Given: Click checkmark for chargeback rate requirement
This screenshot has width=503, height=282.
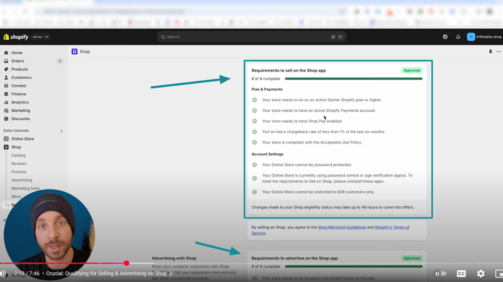Looking at the screenshot, I should [x=255, y=132].
